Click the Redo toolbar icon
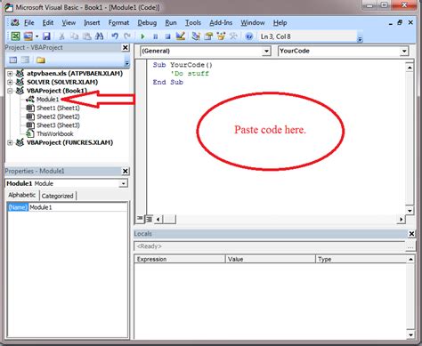 point(127,36)
